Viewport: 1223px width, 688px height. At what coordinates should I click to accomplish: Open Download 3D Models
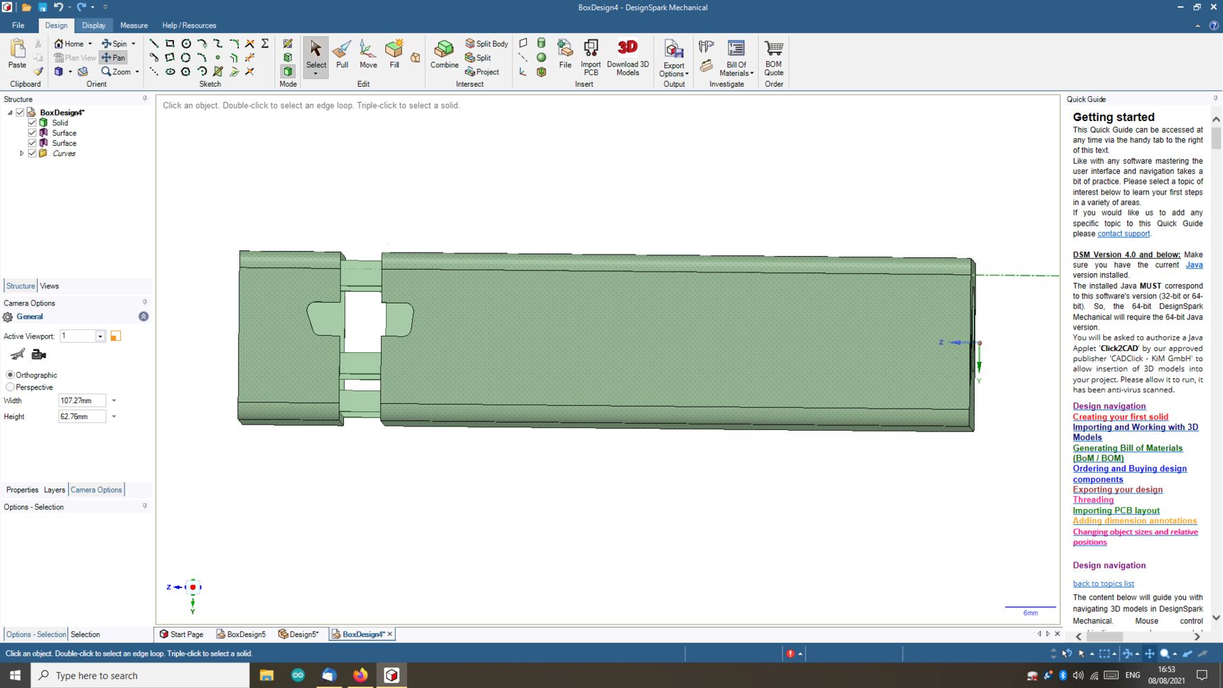(627, 57)
